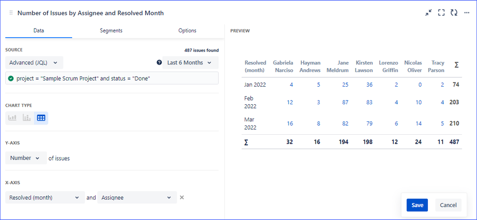
Task: Click the Save button
Action: coord(417,205)
